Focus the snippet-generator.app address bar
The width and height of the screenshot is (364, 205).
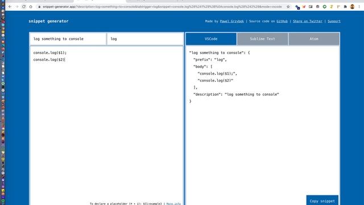162,7
